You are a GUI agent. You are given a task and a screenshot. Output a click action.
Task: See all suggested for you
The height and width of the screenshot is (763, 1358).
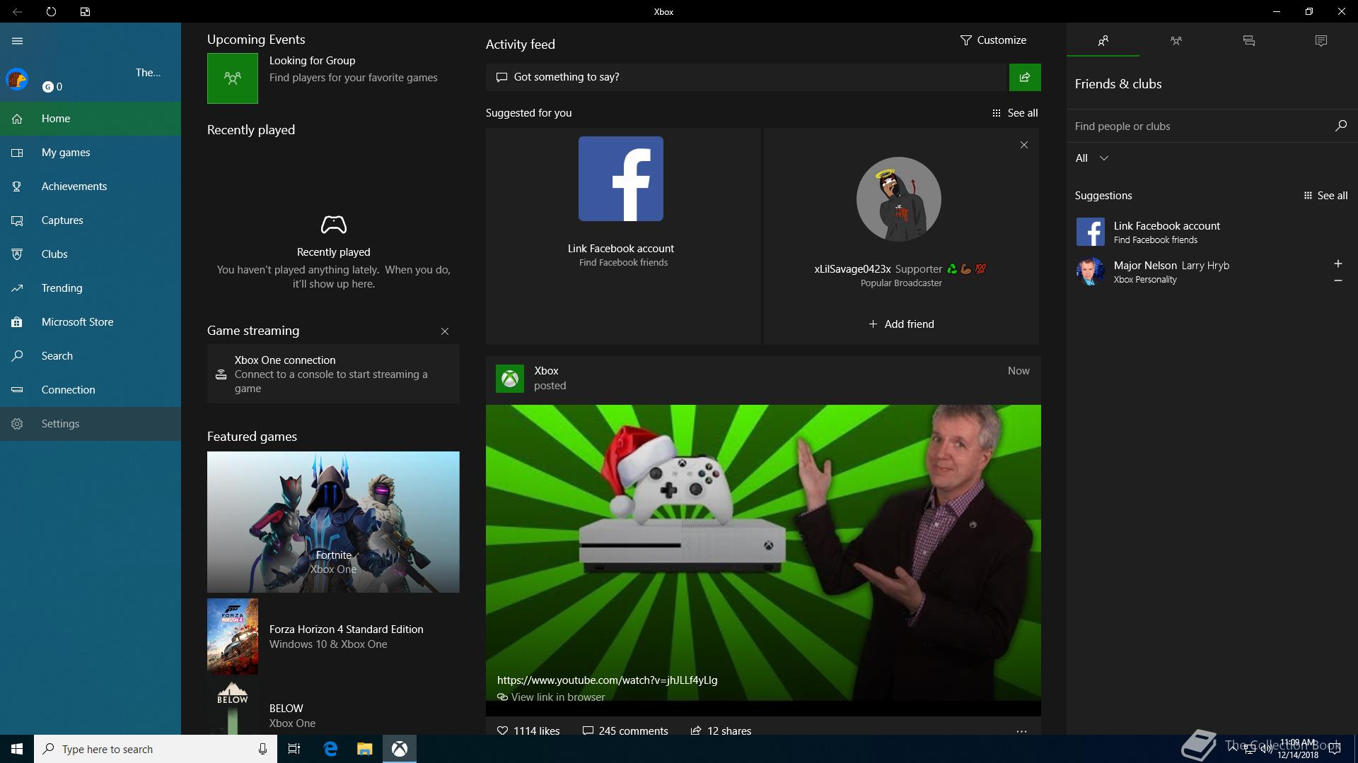pyautogui.click(x=1015, y=113)
